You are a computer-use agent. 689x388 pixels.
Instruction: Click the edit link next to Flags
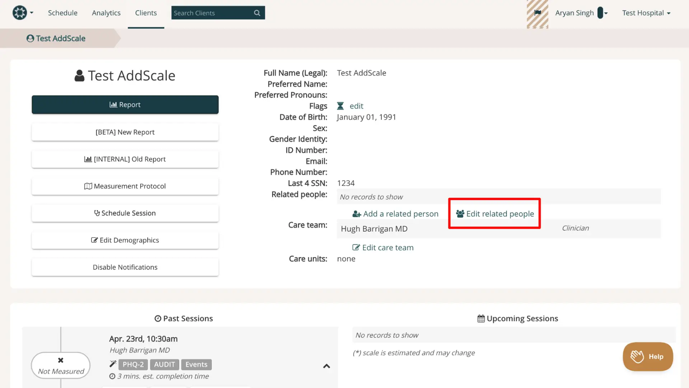coord(356,106)
